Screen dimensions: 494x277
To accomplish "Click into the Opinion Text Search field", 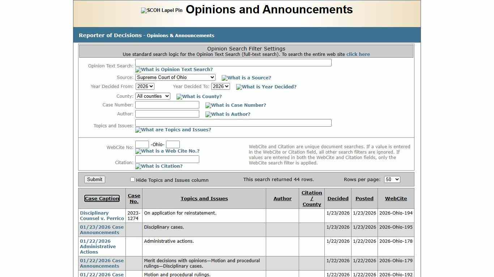I will tap(233, 63).
